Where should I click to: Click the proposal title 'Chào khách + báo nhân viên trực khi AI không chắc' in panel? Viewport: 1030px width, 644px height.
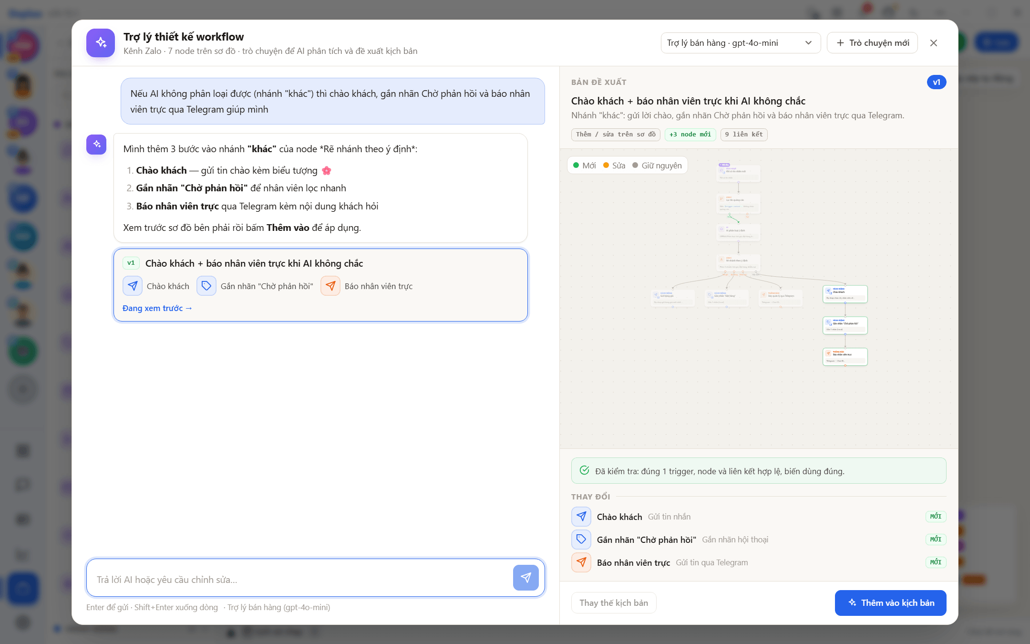pos(688,101)
